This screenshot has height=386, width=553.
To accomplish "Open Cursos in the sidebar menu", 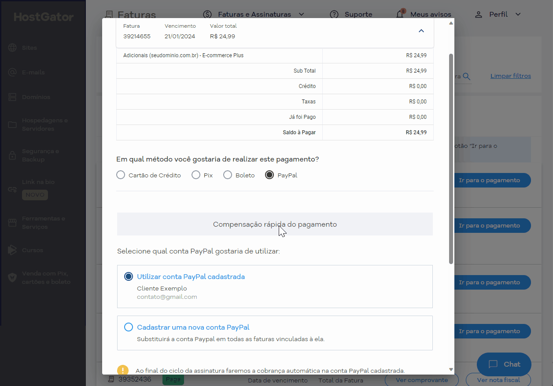I will point(33,250).
